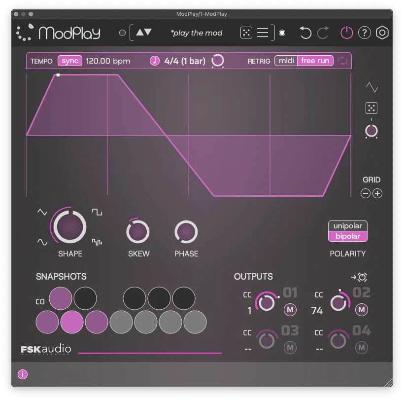Increase grid with the plus button
The height and width of the screenshot is (400, 404).
click(377, 193)
